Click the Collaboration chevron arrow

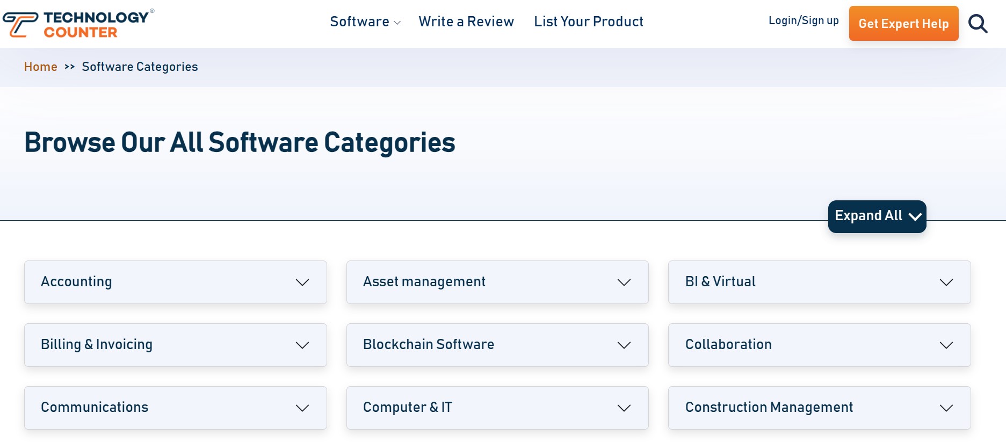coord(946,345)
